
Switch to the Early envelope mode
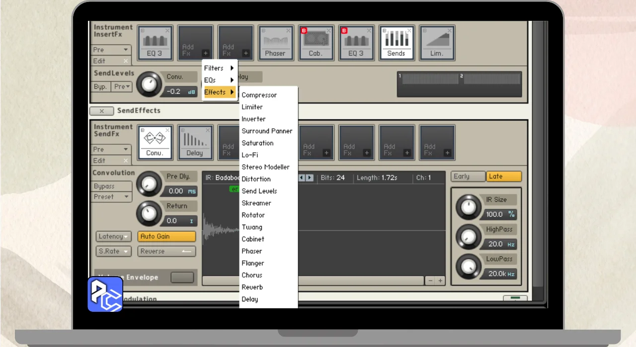coord(468,176)
